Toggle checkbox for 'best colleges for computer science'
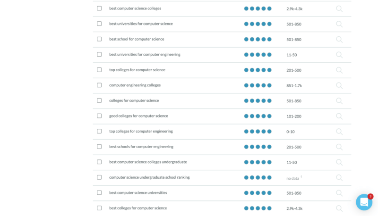Viewport: 378px width, 216px height. (99, 208)
